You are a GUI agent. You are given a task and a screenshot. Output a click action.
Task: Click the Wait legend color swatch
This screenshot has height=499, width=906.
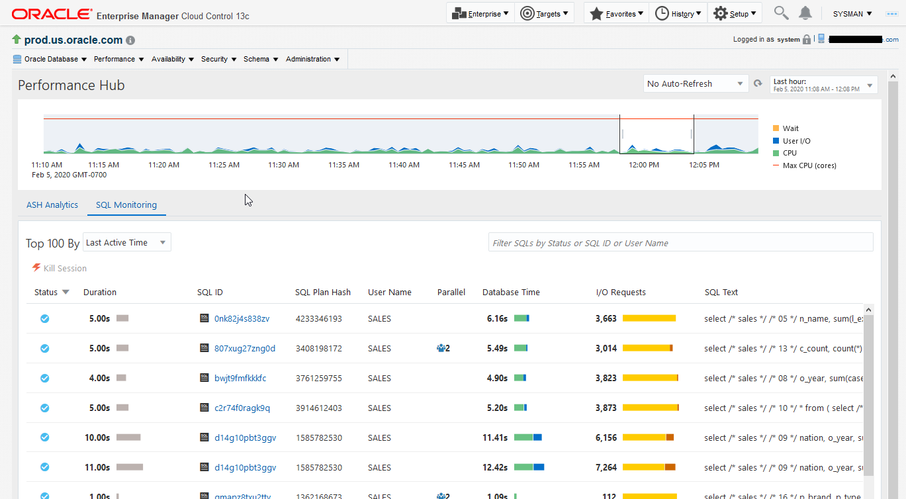(776, 128)
